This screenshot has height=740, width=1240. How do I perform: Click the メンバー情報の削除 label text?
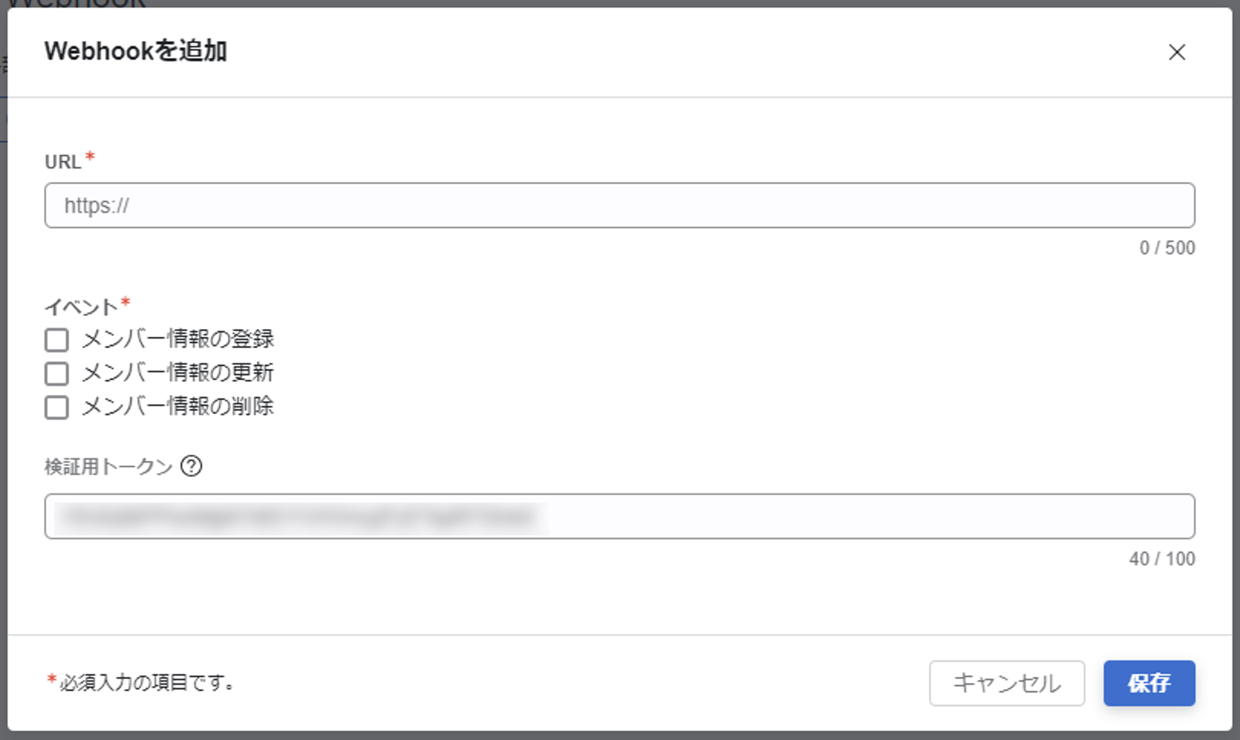(x=178, y=406)
